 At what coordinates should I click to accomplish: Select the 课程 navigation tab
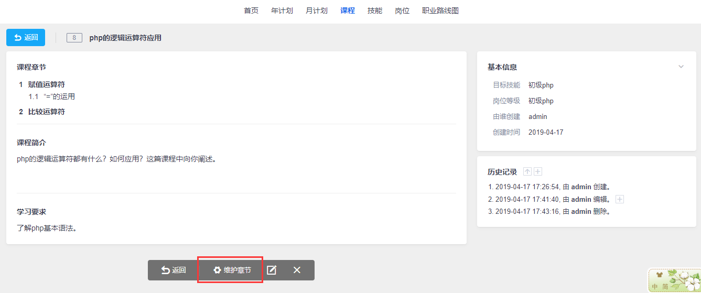(x=348, y=10)
